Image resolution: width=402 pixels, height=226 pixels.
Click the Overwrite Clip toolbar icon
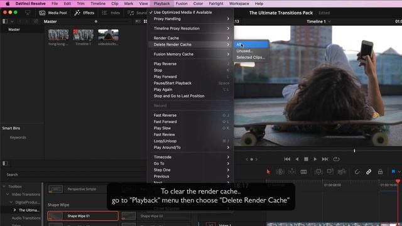(x=330, y=171)
